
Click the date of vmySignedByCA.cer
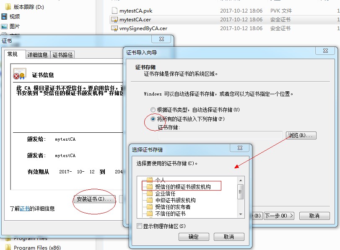pos(241,28)
